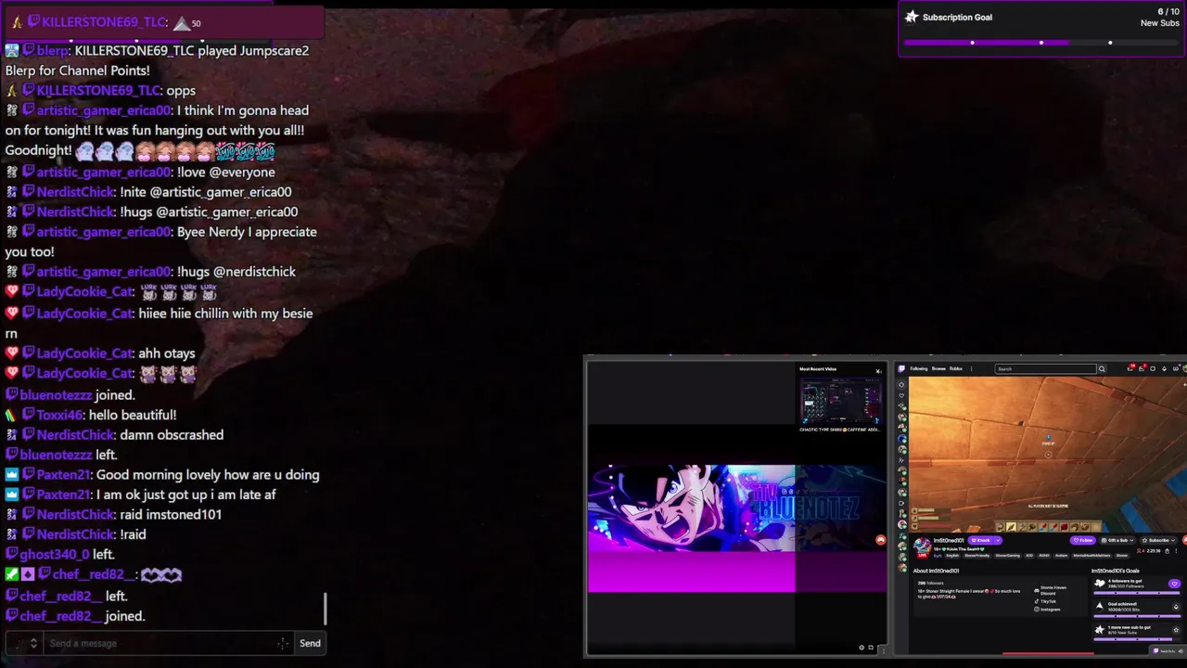This screenshot has height=668, width=1187.
Task: Click followed channels sidebar collapse icon
Action: [901, 384]
